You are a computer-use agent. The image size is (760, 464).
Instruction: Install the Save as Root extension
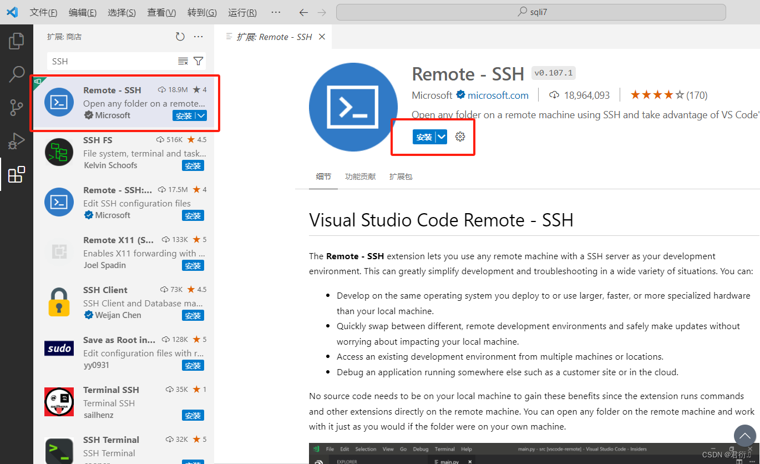[193, 365]
